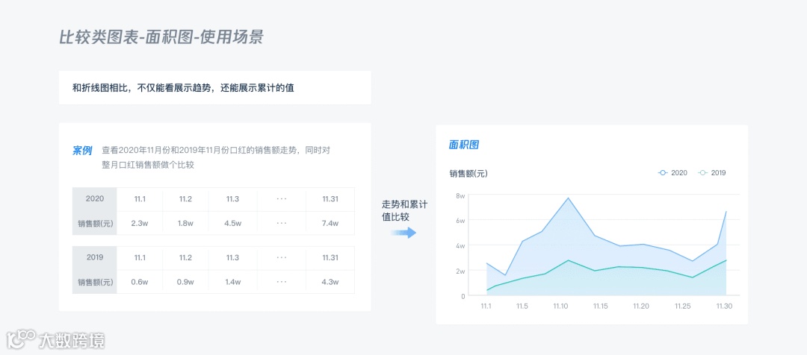Toggle the 2020 series in chart legend
The width and height of the screenshot is (807, 355).
672,173
